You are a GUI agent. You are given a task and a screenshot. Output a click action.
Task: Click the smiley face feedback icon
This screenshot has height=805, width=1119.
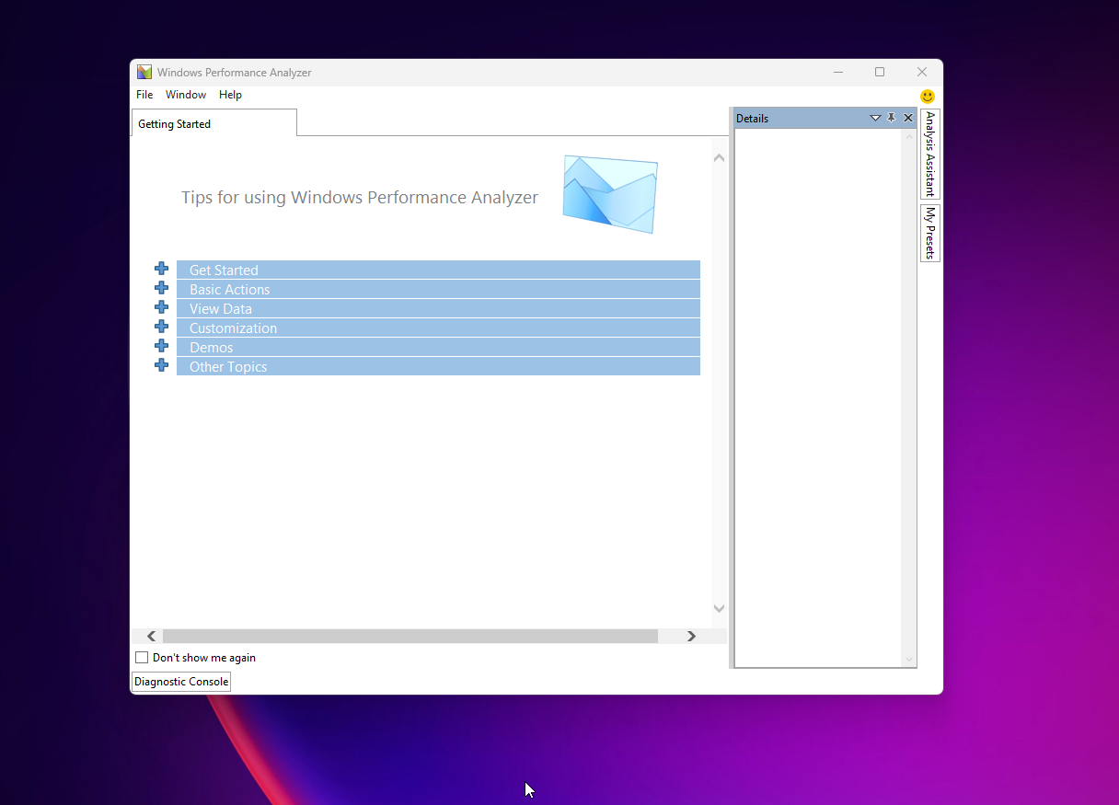[928, 96]
